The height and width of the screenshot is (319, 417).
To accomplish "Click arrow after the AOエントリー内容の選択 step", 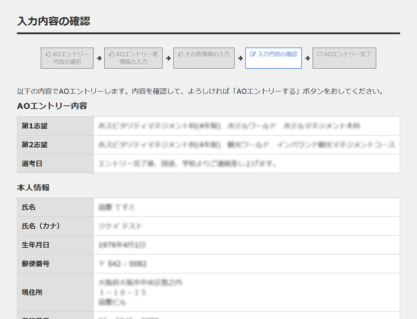I will coord(99,58).
